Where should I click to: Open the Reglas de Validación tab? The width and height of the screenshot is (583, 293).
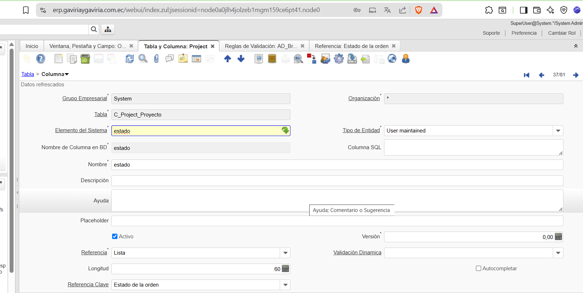point(261,46)
